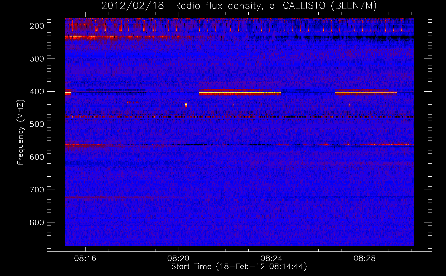Click the 800 frequency tick label

[37, 222]
